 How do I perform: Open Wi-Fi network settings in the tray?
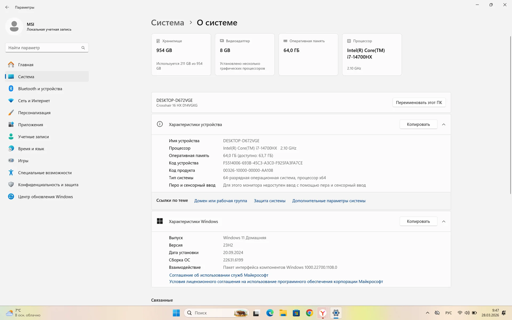tap(460, 313)
